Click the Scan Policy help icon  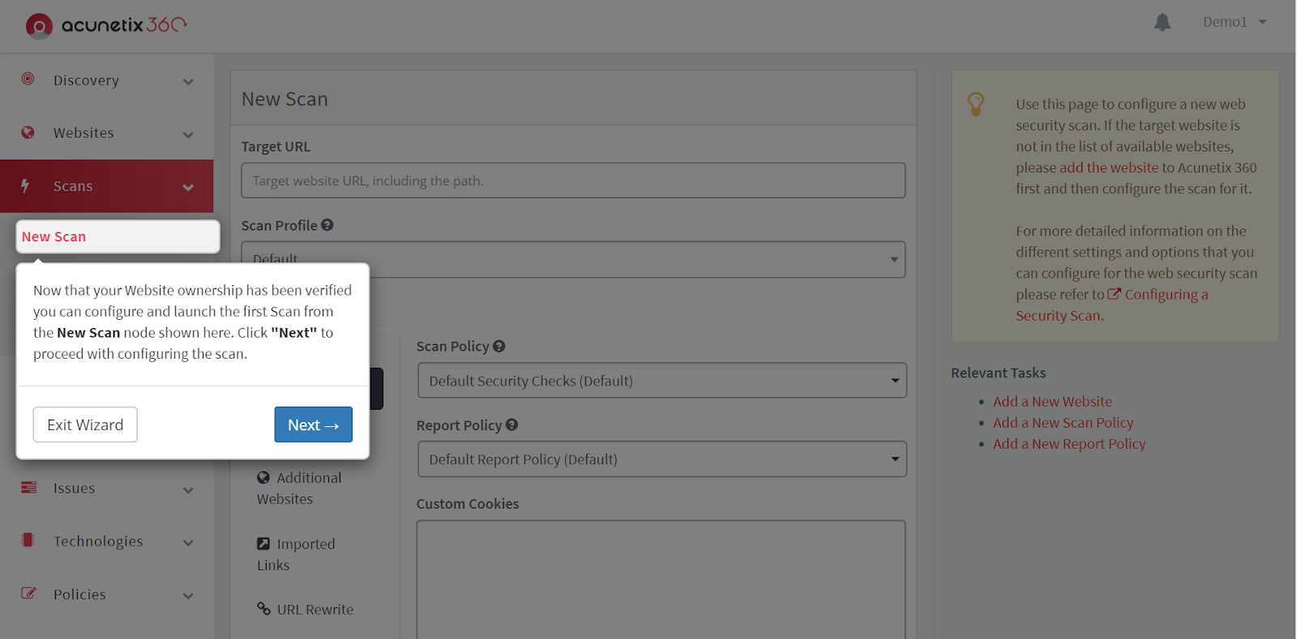(x=499, y=346)
